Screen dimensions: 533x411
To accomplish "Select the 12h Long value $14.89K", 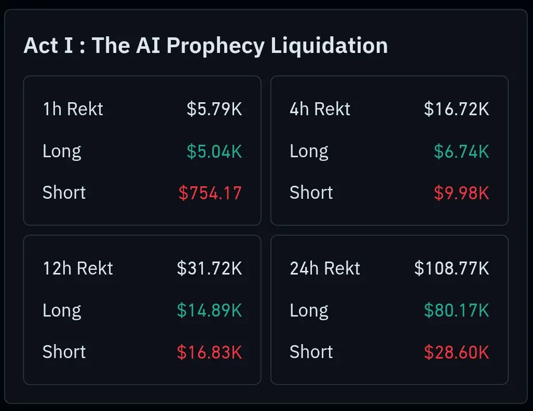I will click(x=209, y=310).
